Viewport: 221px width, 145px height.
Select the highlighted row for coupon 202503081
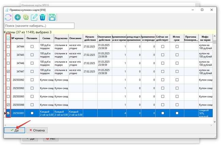pos(102,113)
